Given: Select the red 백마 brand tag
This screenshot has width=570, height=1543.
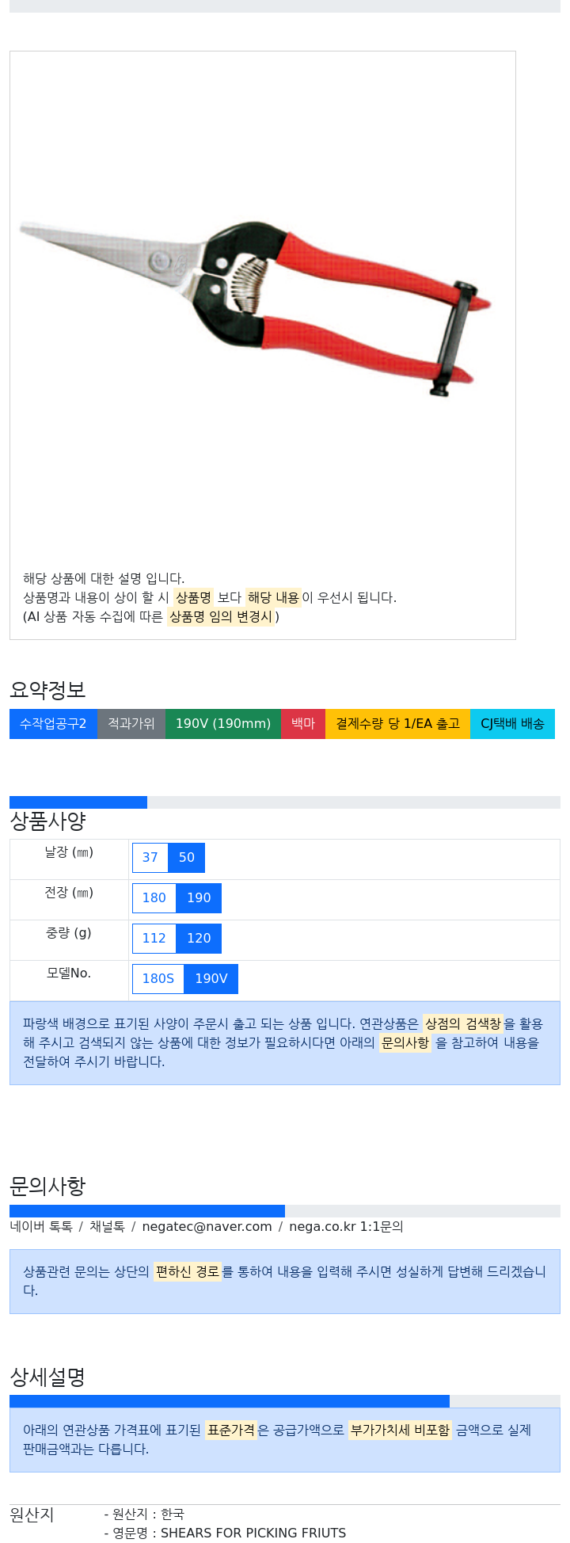Looking at the screenshot, I should click(303, 724).
